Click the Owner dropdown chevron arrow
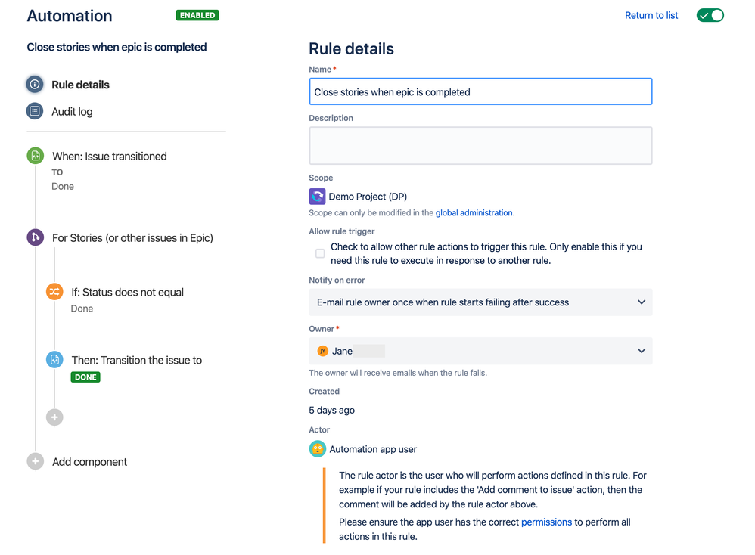Screen dimensions: 755x555 point(642,351)
